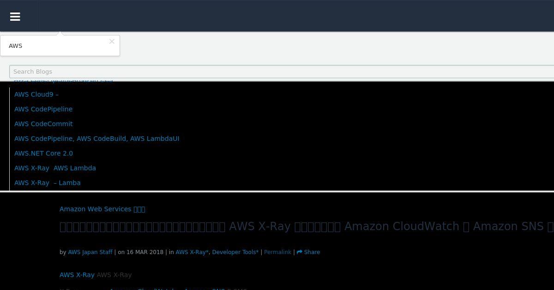Viewport: 554px width, 290px height.
Task: Close the AWS popup with the X
Action: coord(112,41)
